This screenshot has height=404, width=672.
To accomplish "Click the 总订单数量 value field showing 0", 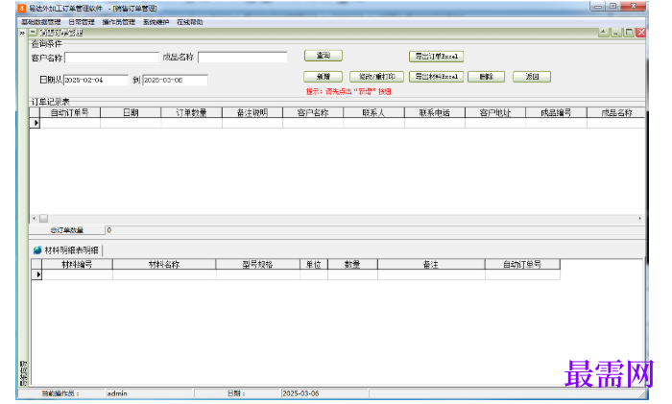I will coord(375,230).
